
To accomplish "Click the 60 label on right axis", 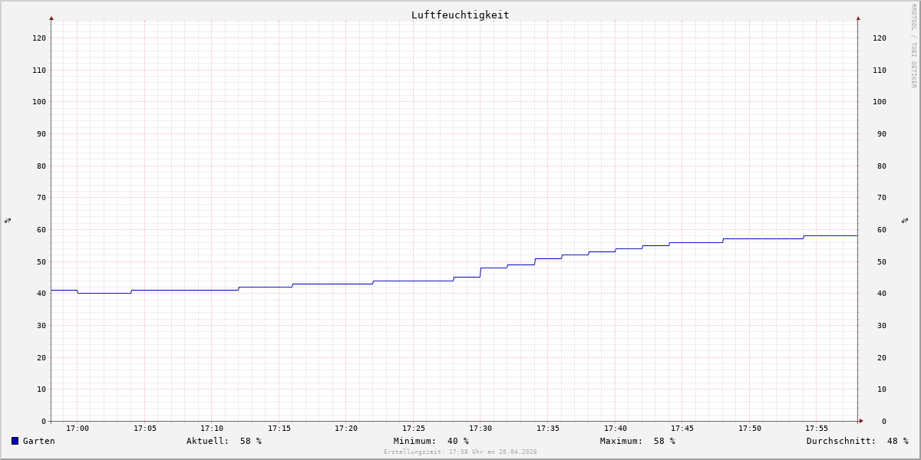I will point(879,229).
